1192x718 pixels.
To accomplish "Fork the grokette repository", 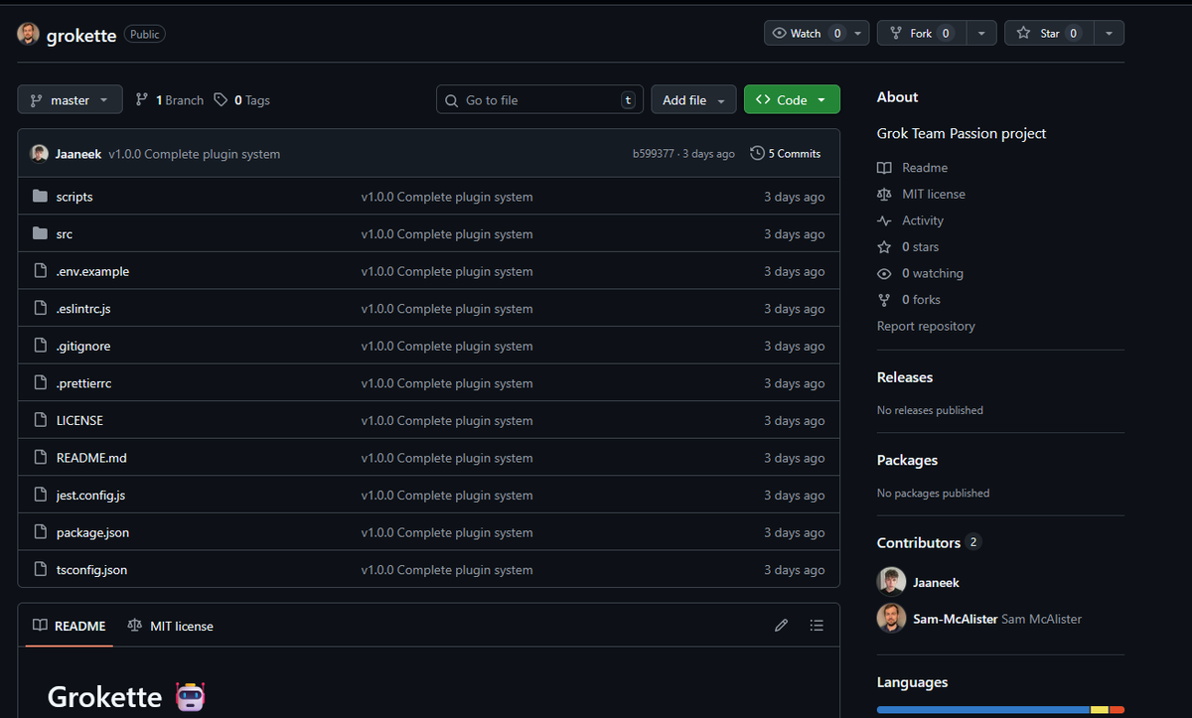I will tap(922, 33).
